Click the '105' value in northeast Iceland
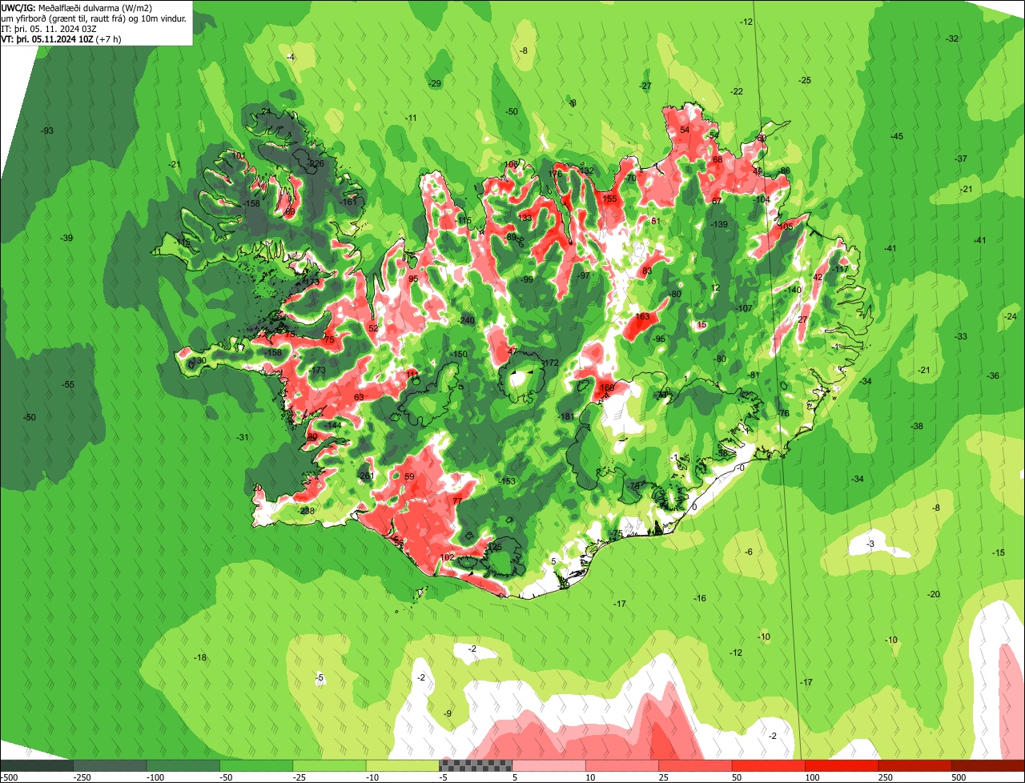Image resolution: width=1025 pixels, height=783 pixels. coord(786,227)
